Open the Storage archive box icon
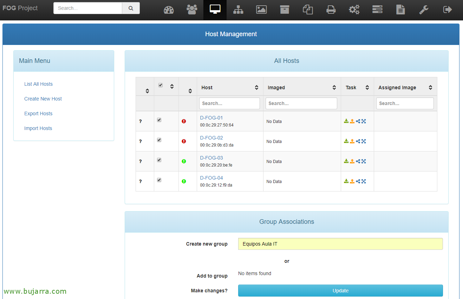Viewport: 463px width, 299px height. point(285,10)
